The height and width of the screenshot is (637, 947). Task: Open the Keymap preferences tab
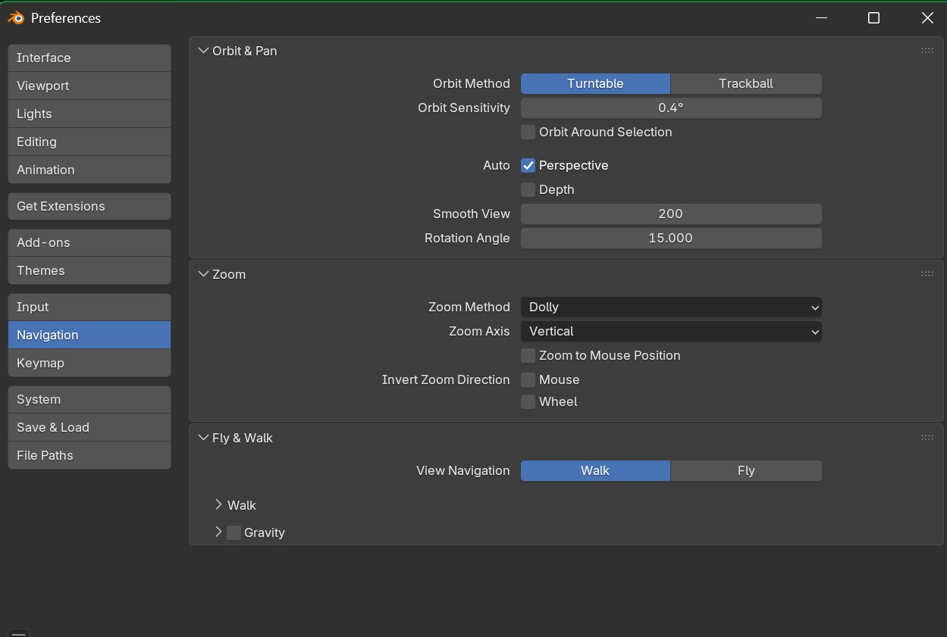pos(89,363)
